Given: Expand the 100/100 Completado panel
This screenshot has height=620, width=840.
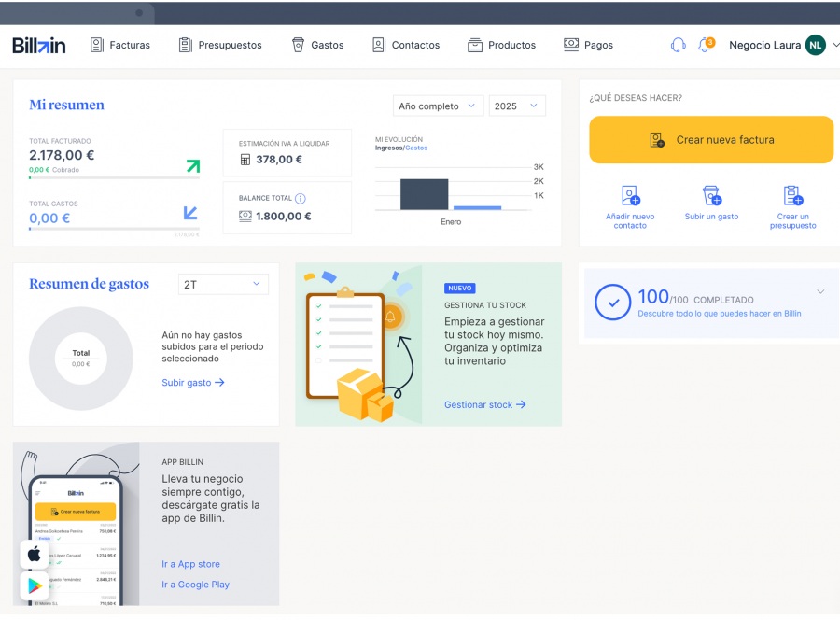Looking at the screenshot, I should coord(820,292).
